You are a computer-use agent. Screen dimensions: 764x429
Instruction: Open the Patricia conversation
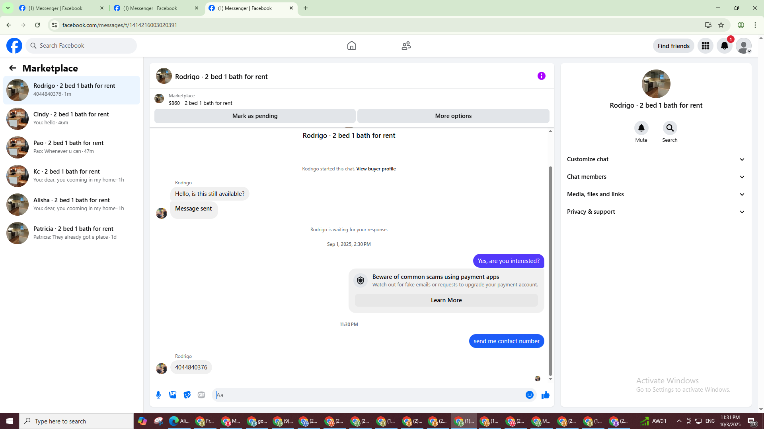72,233
